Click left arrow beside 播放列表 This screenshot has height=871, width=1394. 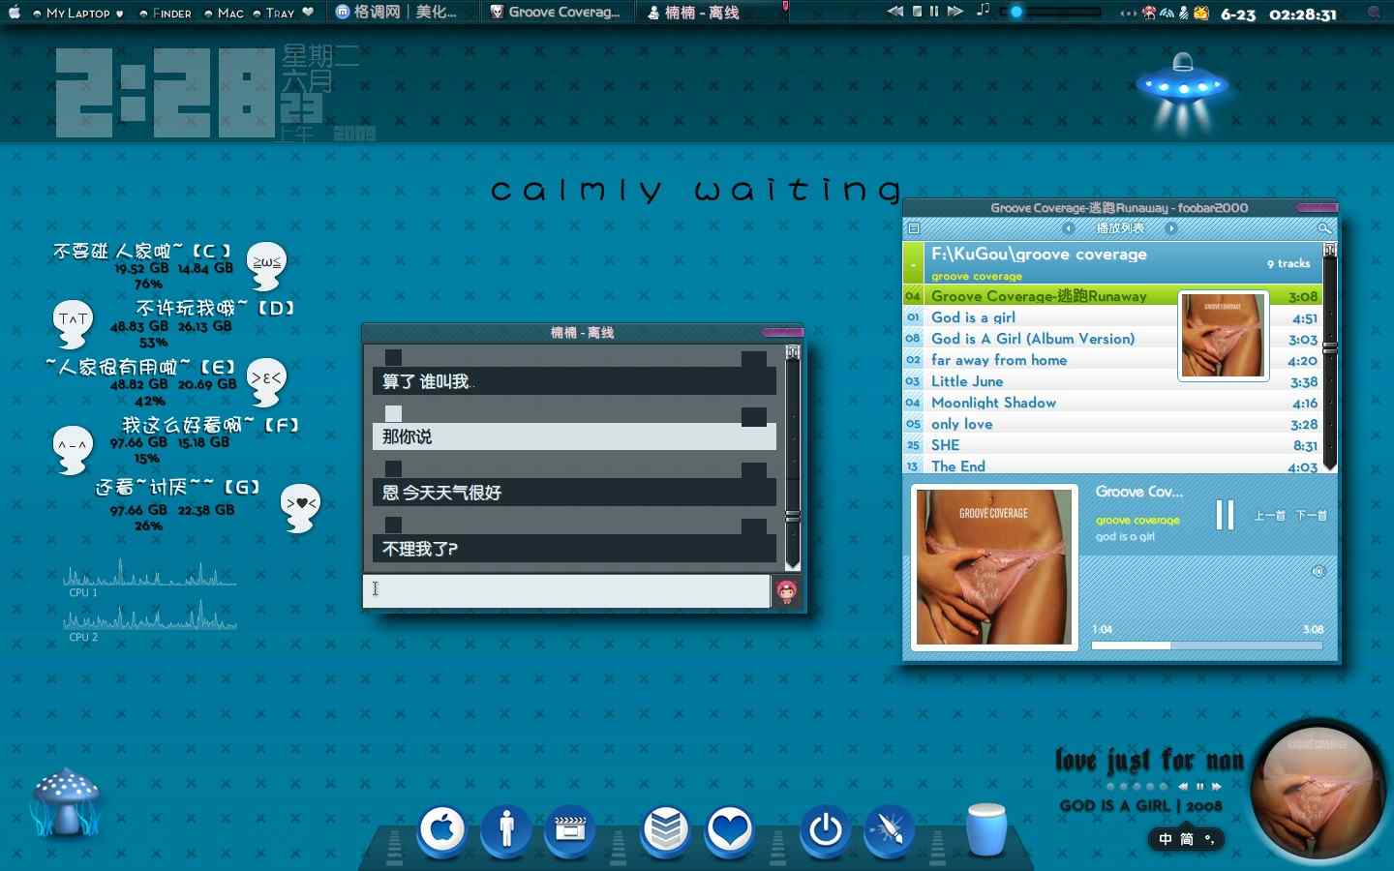[1069, 228]
